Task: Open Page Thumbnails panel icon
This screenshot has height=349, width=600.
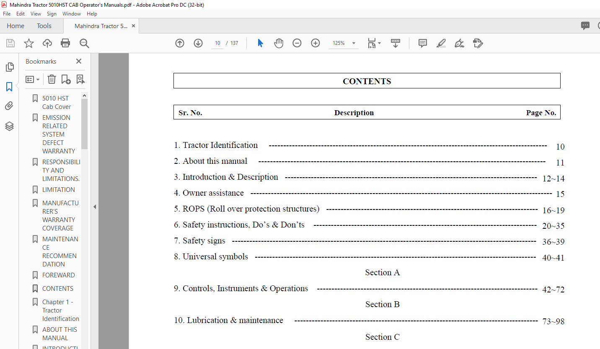Action: 9,67
